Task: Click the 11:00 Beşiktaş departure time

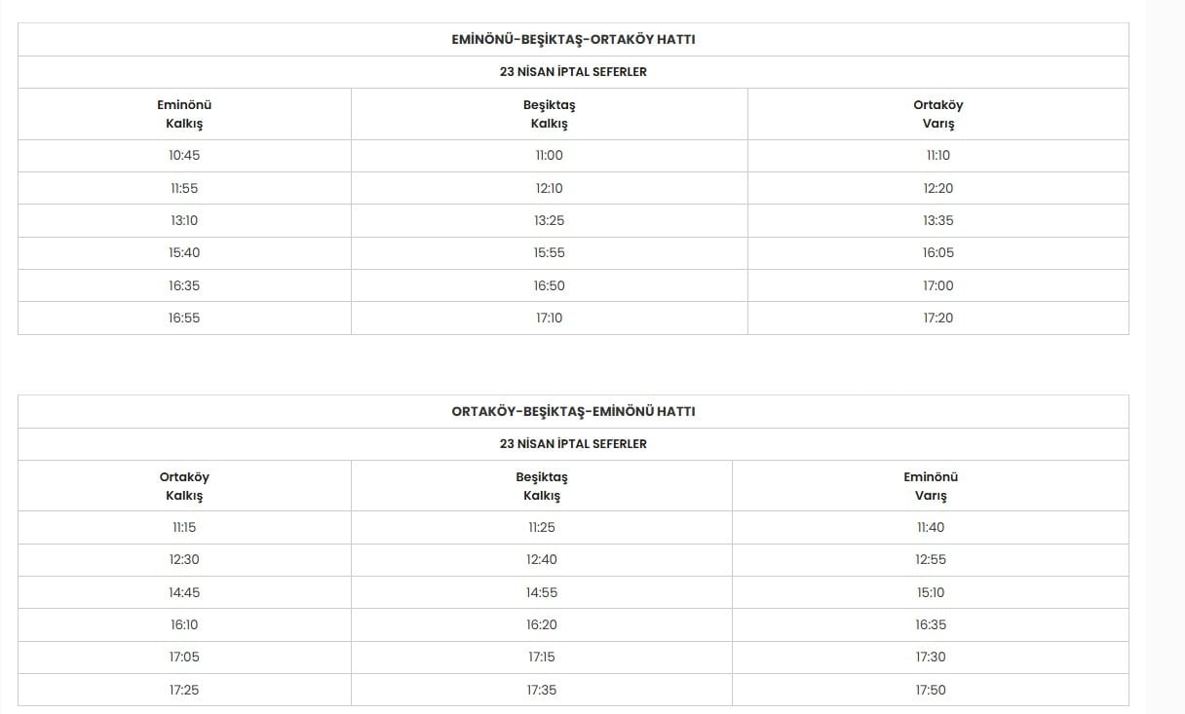Action: (x=549, y=156)
